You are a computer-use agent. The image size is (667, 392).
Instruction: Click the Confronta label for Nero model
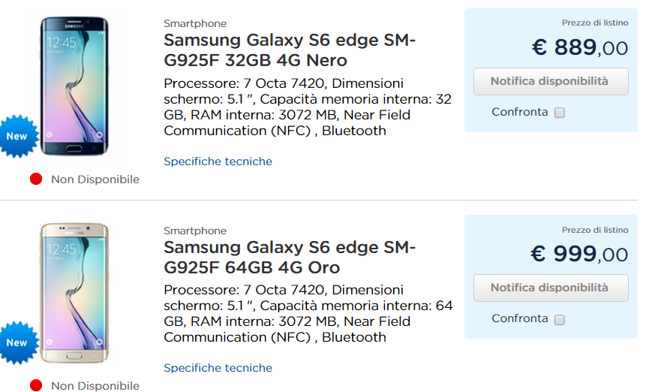pos(520,112)
